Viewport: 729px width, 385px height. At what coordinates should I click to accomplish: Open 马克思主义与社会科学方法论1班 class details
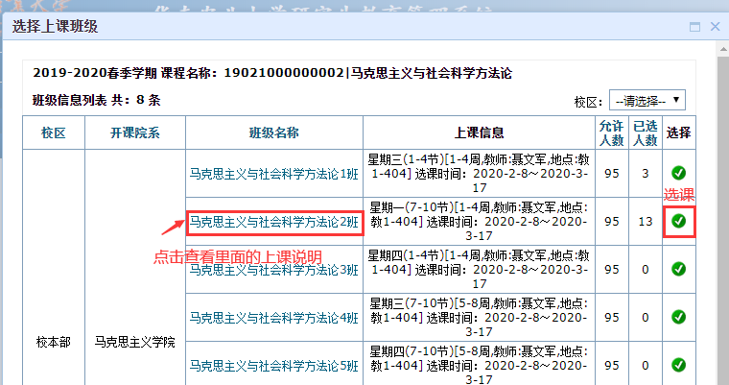[274, 173]
